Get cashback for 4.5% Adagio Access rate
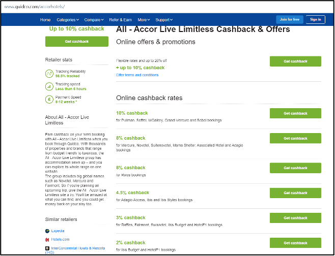Viewport: 335px width, 256px height. (295, 193)
